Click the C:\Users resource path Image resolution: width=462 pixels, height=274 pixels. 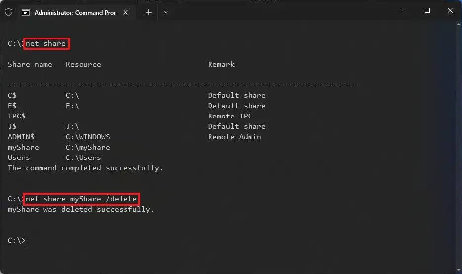(83, 157)
